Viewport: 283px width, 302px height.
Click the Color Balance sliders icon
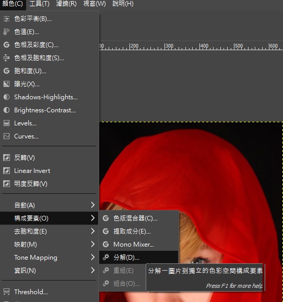(x=6, y=19)
